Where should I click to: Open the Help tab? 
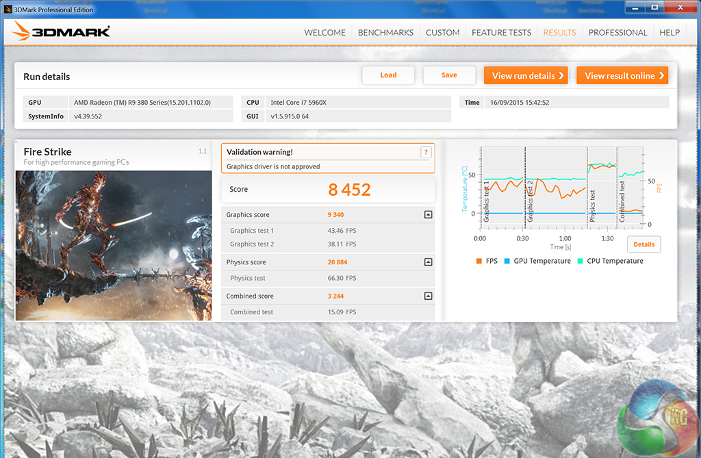point(669,32)
